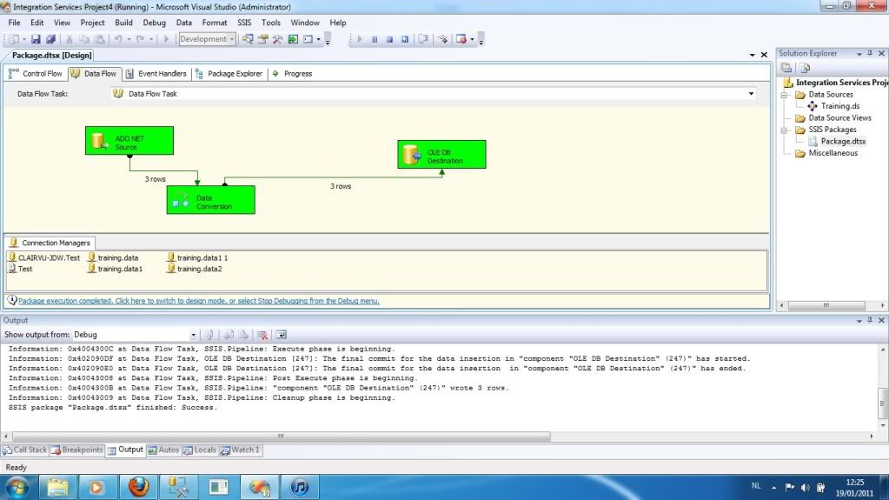Image resolution: width=889 pixels, height=500 pixels.
Task: Select the OLE DB Destination component
Action: point(441,155)
